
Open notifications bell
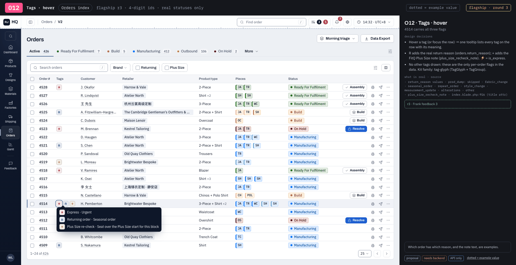click(x=337, y=22)
